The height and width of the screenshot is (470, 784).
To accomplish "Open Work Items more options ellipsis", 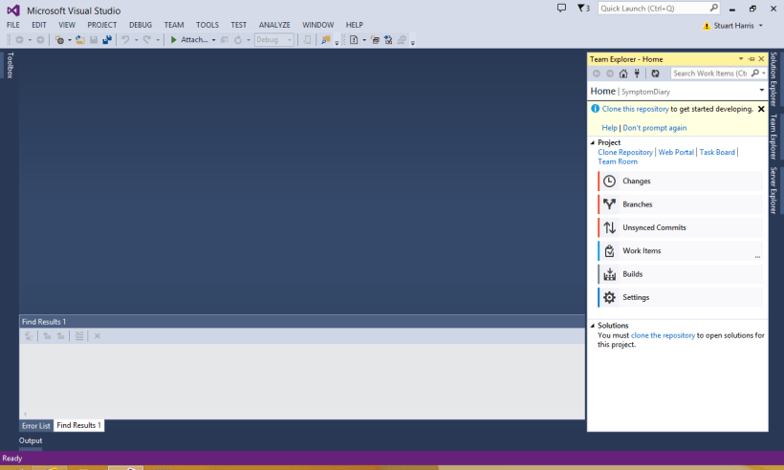I will click(757, 256).
